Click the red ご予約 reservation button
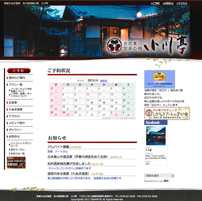 point(19,71)
